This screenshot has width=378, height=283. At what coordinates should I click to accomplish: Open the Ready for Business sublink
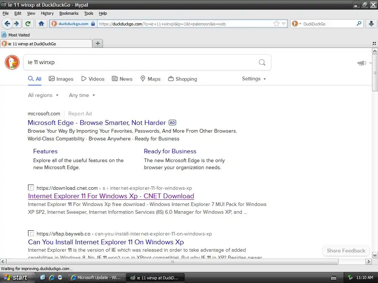pyautogui.click(x=170, y=151)
